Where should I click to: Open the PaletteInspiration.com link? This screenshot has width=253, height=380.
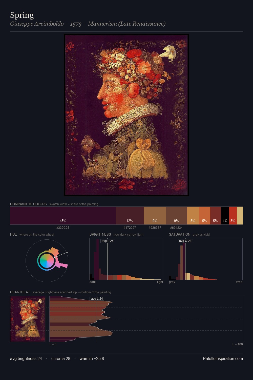pos(223,359)
